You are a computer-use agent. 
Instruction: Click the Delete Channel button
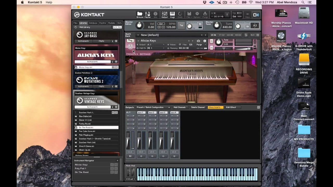[198, 107]
